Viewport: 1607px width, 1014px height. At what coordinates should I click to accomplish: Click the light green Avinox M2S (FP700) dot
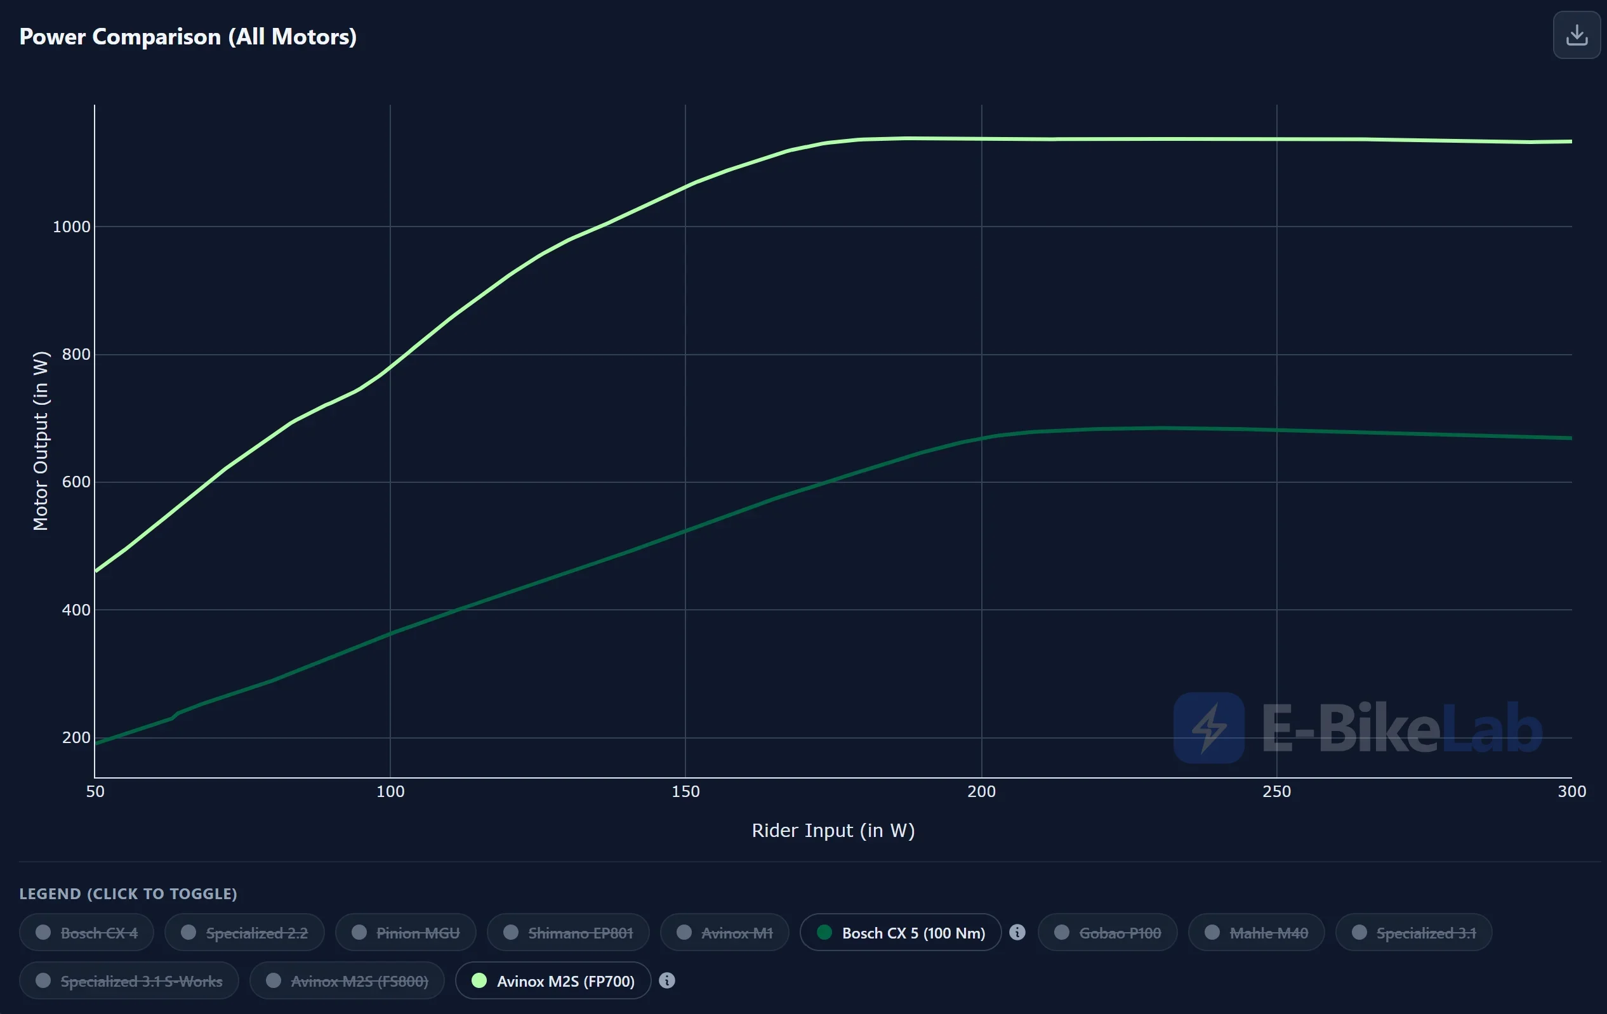pos(479,980)
